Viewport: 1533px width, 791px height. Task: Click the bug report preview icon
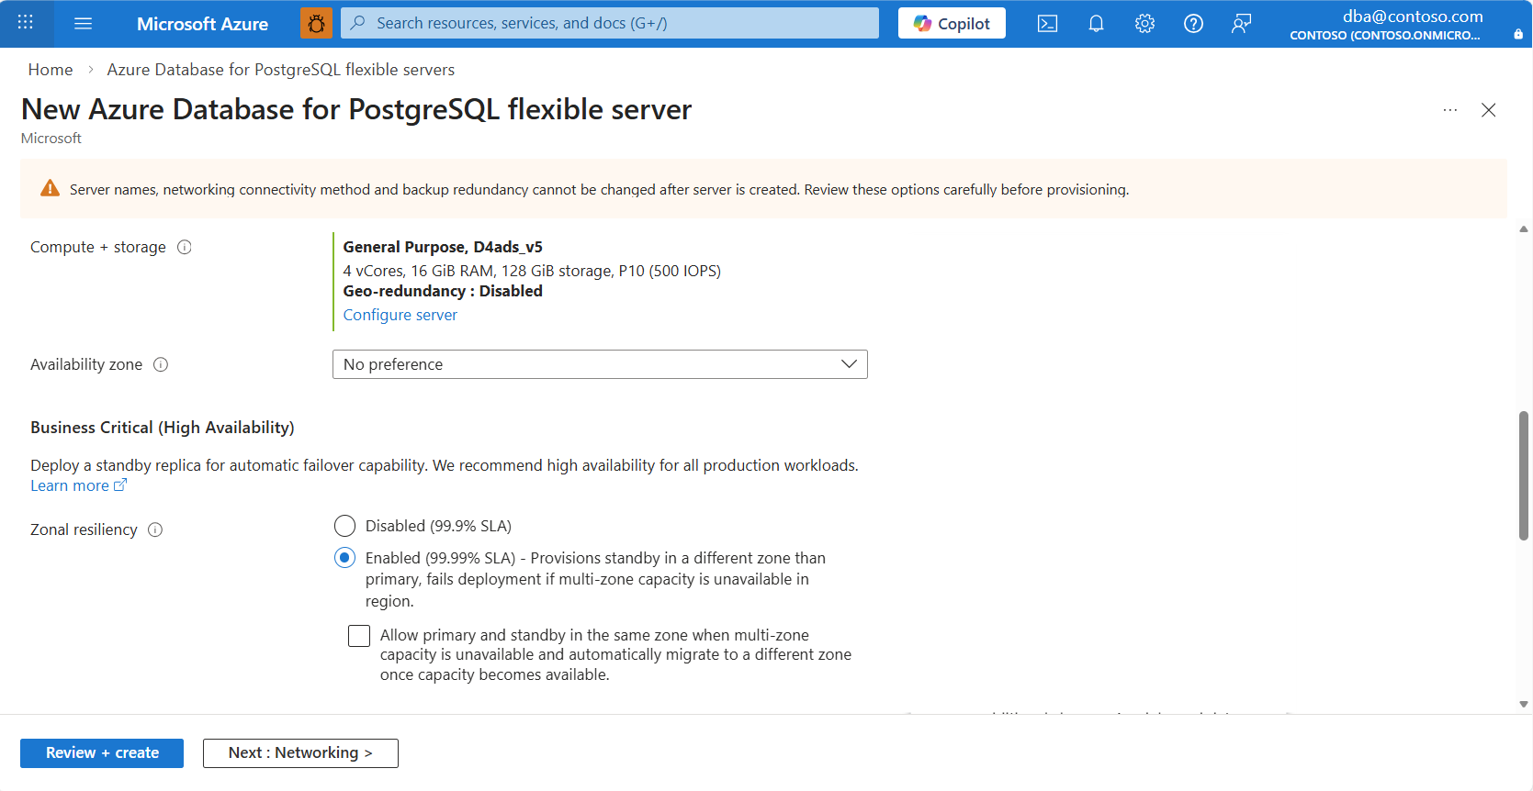point(316,24)
